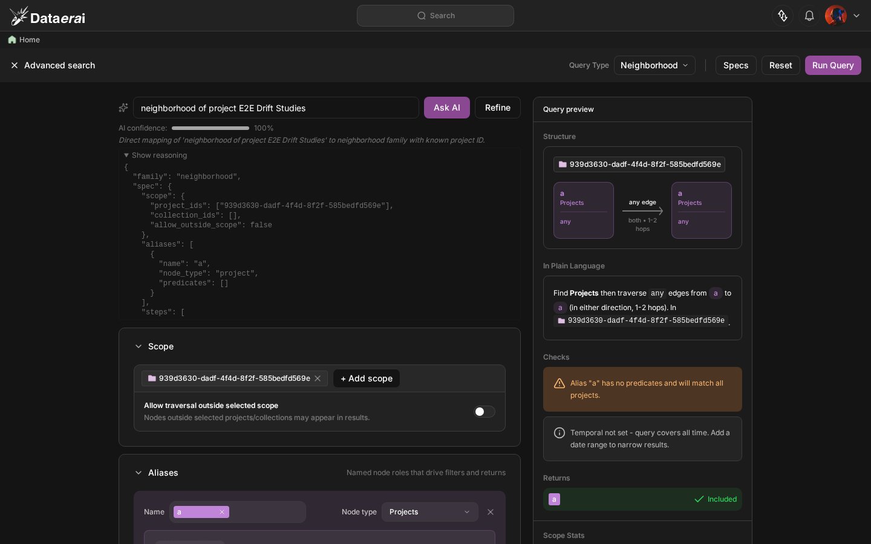Screen dimensions: 871x544
Task: Remove the alias name tag a
Action: (222, 512)
